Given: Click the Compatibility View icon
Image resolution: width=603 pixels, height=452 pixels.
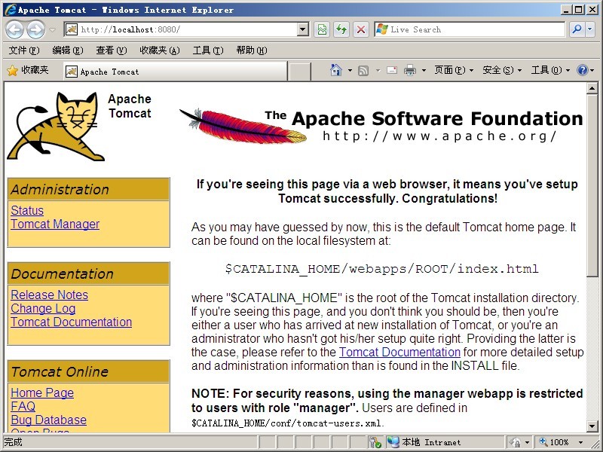Looking at the screenshot, I should [322, 29].
